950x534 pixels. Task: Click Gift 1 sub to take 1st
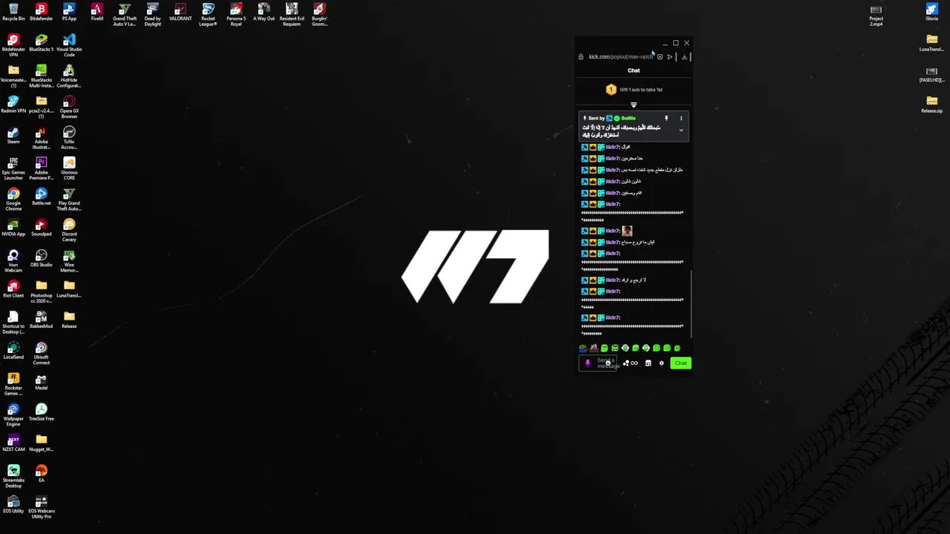click(x=635, y=90)
